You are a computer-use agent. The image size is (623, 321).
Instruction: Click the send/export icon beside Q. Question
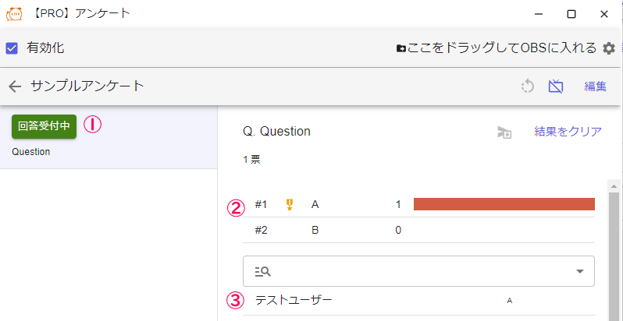click(x=504, y=132)
